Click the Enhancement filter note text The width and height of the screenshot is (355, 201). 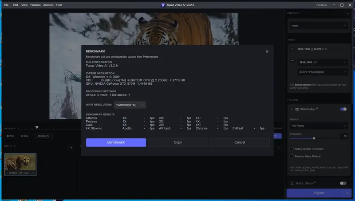318,86
